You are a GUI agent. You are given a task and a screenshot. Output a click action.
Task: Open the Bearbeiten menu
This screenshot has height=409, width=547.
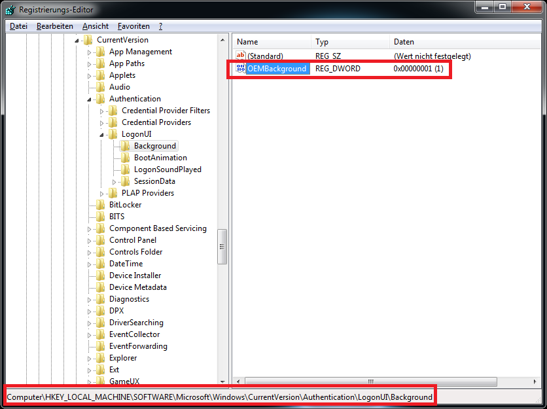click(x=55, y=26)
